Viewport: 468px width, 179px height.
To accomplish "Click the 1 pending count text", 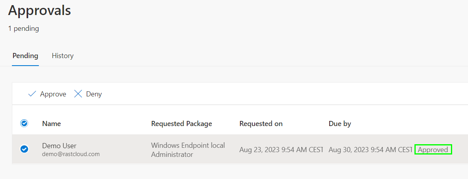I will pyautogui.click(x=23, y=28).
